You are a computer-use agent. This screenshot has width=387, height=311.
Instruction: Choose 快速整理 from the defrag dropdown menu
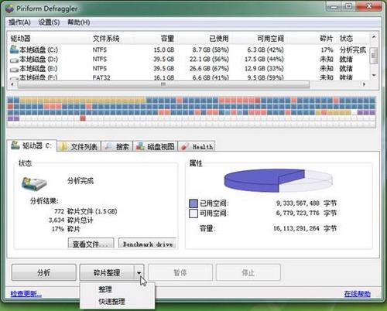[111, 301]
